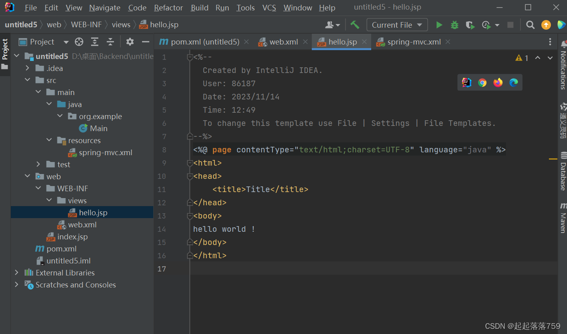567x334 pixels.
Task: Click the stop run square icon
Action: 510,25
